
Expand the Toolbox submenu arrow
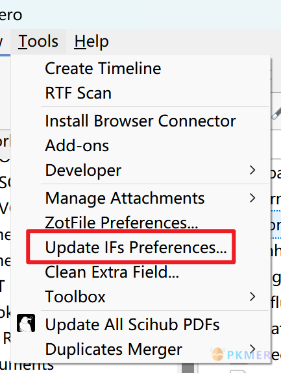click(252, 296)
